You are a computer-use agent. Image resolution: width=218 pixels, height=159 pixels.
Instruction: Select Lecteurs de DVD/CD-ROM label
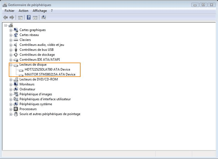(38, 79)
